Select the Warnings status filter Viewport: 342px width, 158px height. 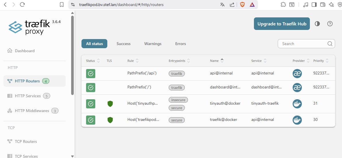point(153,44)
